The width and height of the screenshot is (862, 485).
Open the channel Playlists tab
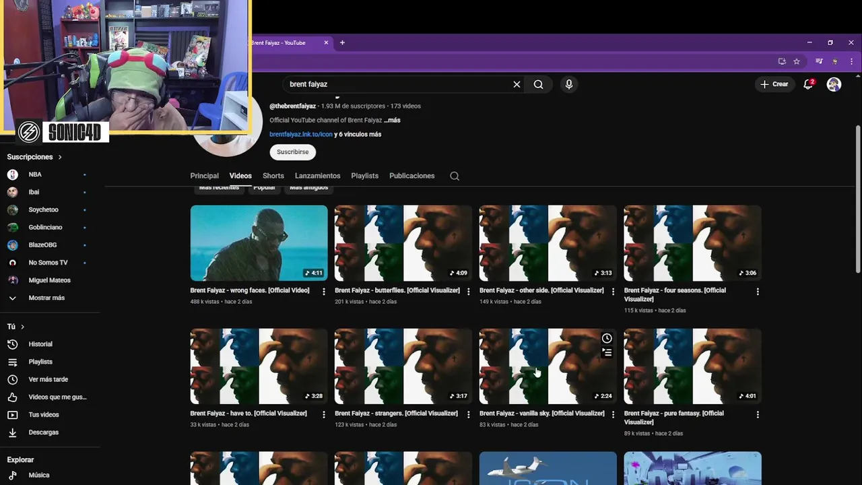point(364,176)
